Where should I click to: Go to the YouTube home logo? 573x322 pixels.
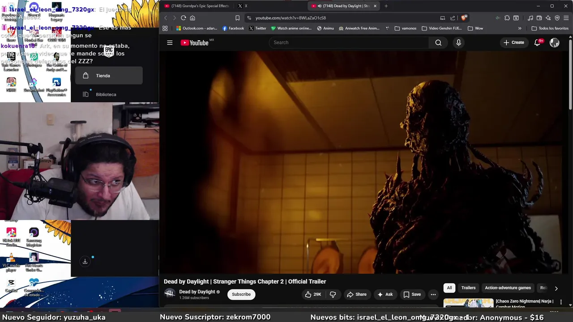pyautogui.click(x=195, y=42)
